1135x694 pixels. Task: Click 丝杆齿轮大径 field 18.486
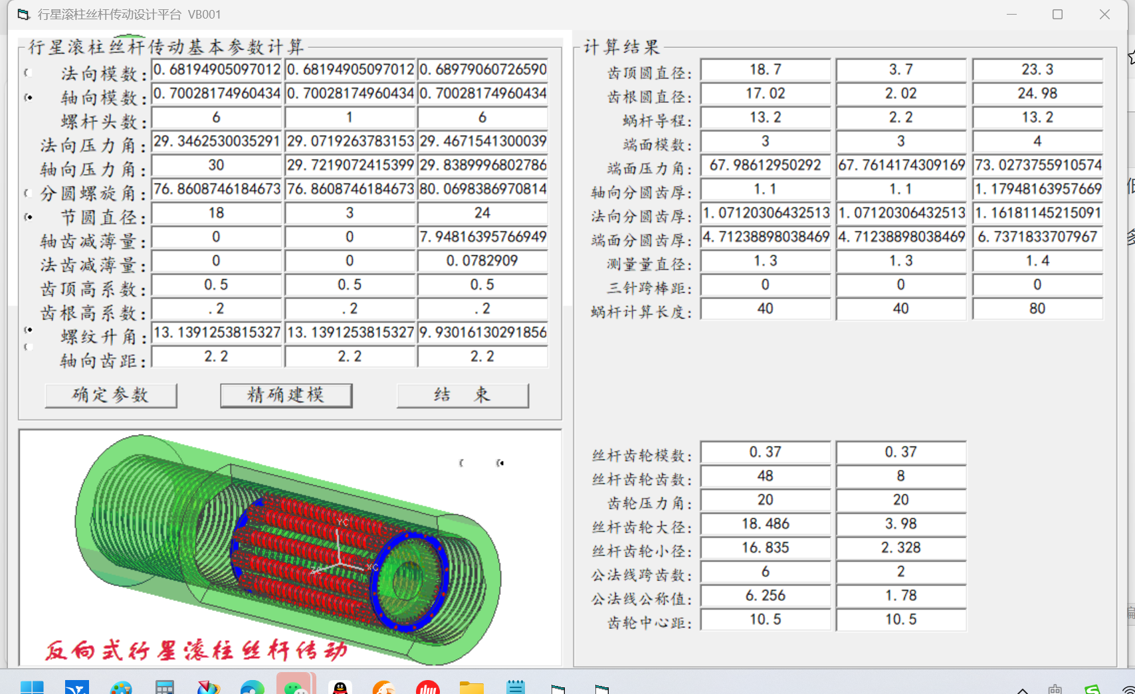tap(766, 523)
